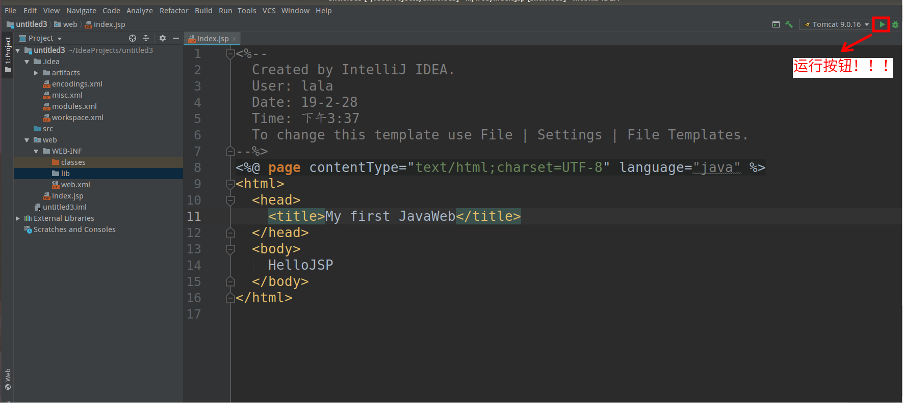Expand the artifacts folder node
This screenshot has width=903, height=403.
tap(36, 73)
